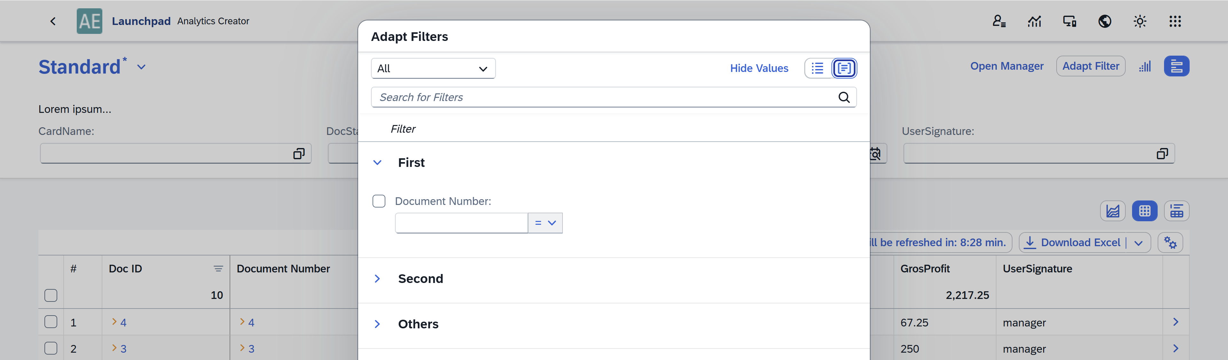Select the checkbox for table row 1
This screenshot has width=1228, height=360.
pos(51,322)
